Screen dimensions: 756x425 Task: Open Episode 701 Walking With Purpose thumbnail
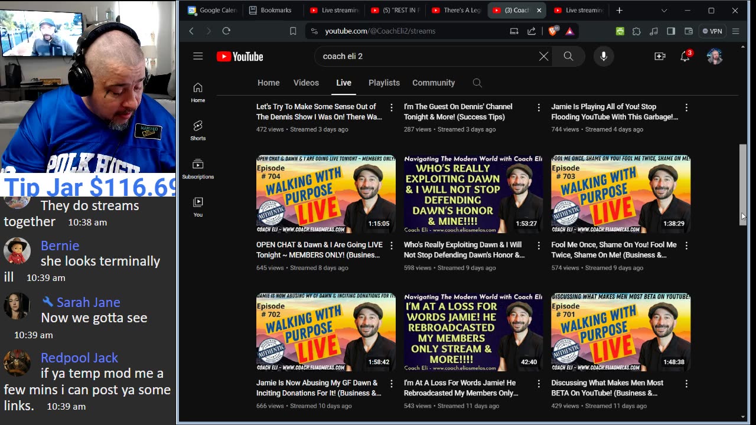621,332
